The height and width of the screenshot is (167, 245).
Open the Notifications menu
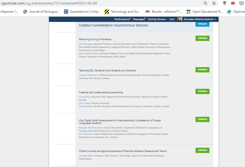coord(122,19)
